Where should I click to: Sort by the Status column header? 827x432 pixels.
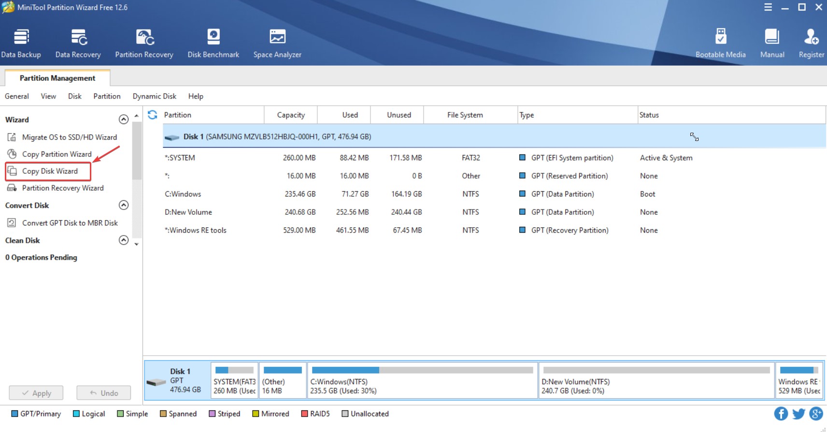[x=731, y=115]
